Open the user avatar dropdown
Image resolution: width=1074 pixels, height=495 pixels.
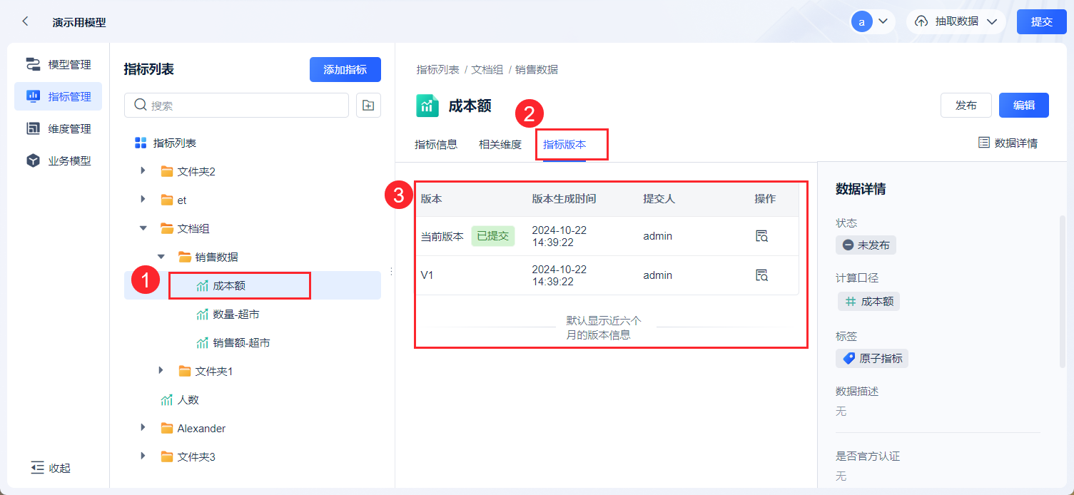point(872,21)
